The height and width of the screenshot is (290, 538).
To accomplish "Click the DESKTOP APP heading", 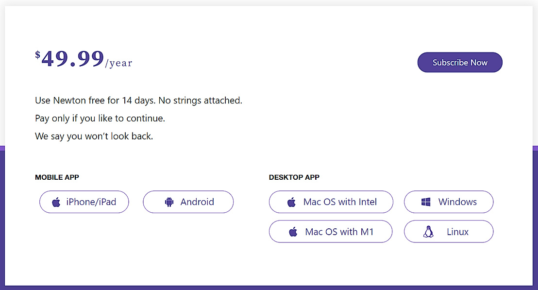I will click(294, 177).
